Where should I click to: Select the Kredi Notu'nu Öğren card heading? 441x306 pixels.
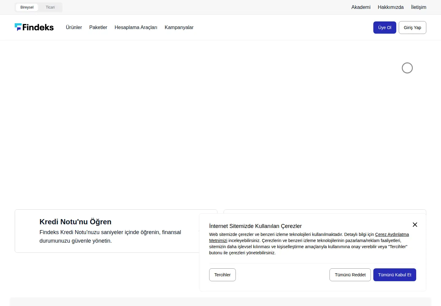click(75, 222)
